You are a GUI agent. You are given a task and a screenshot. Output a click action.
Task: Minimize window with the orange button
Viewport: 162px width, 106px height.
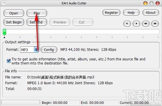point(145,3)
